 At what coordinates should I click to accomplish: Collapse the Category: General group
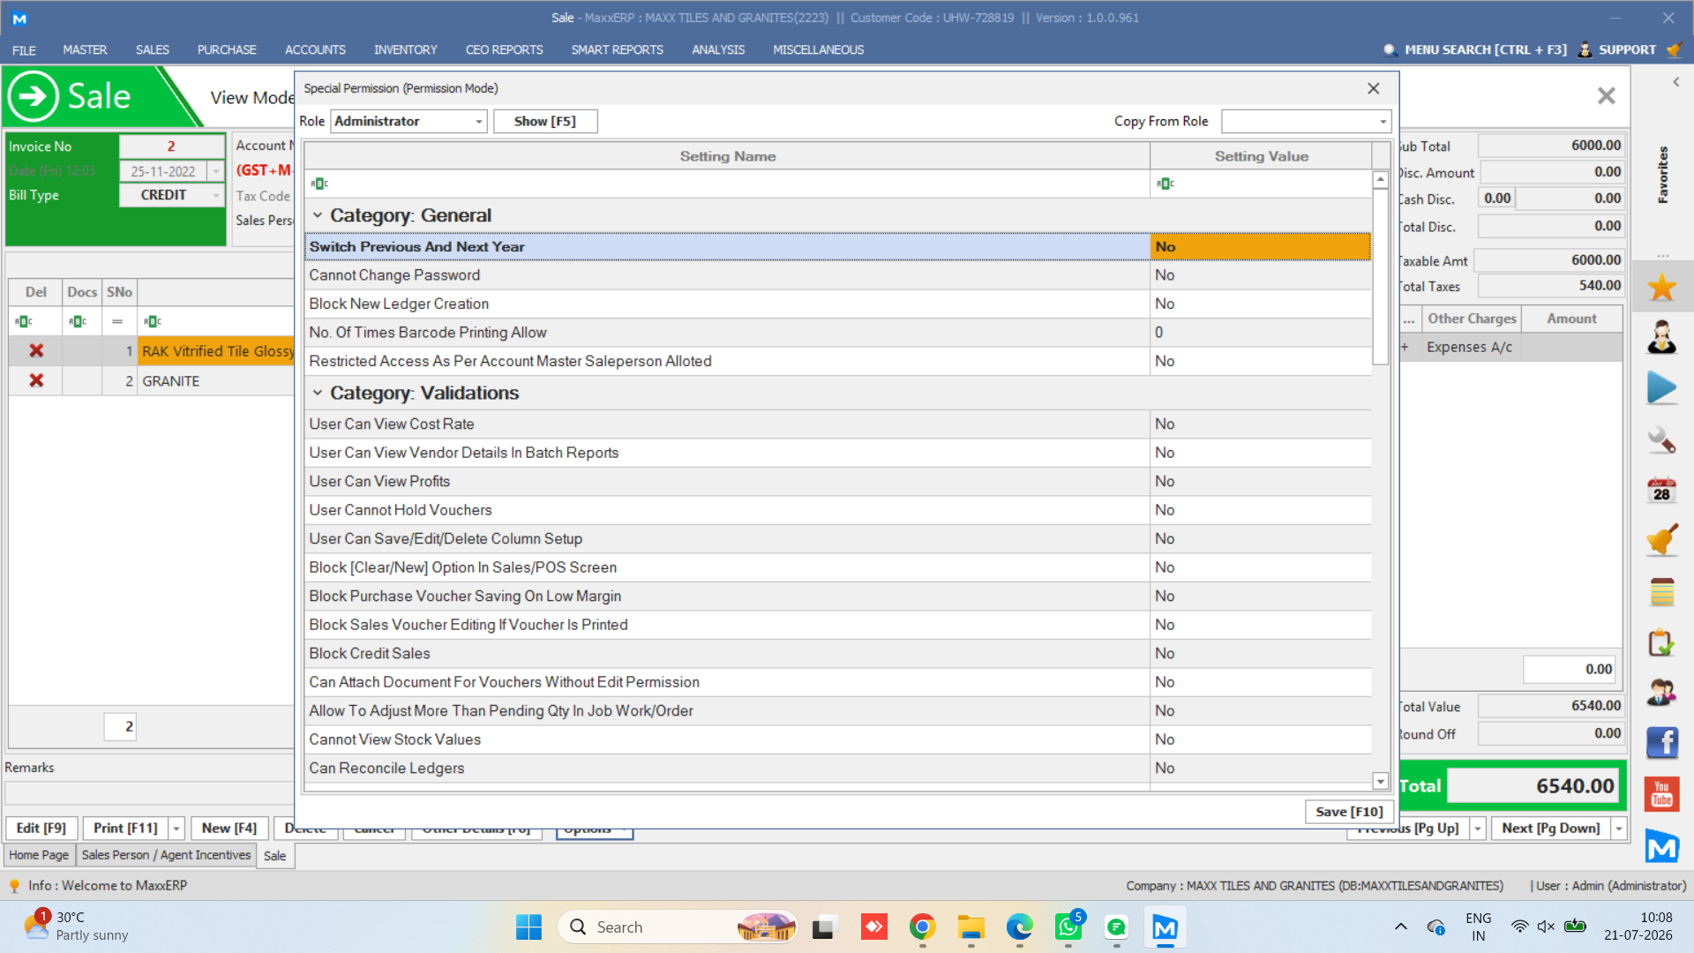[318, 215]
